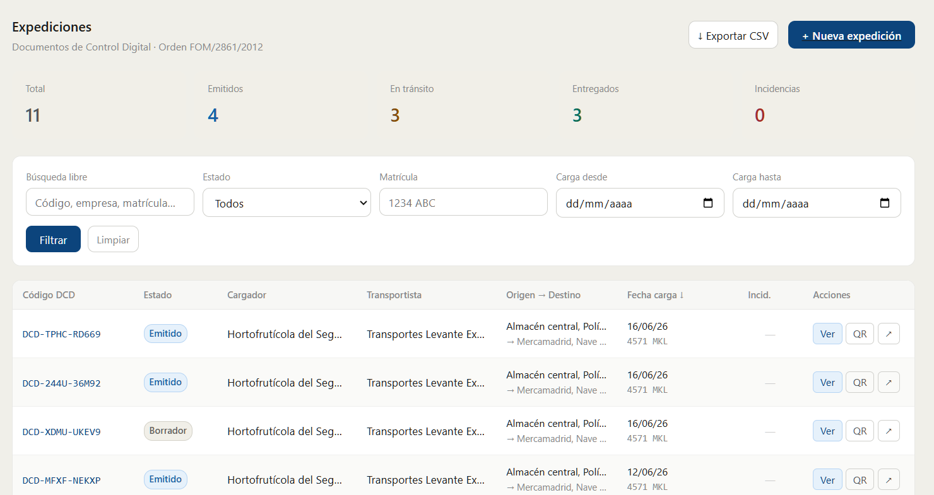Click Ver for DCD-MFXF-NEKXP
934x495 pixels.
tap(827, 479)
